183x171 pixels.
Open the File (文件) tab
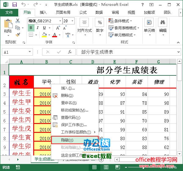click(9, 13)
